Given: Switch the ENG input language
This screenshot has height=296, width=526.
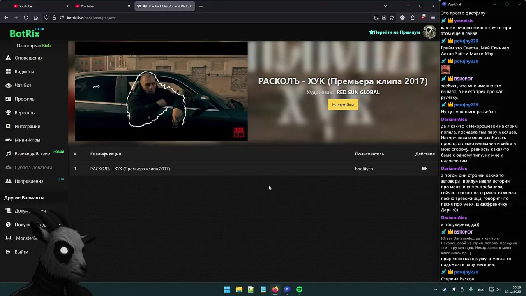Looking at the screenshot, I should click(x=481, y=289).
